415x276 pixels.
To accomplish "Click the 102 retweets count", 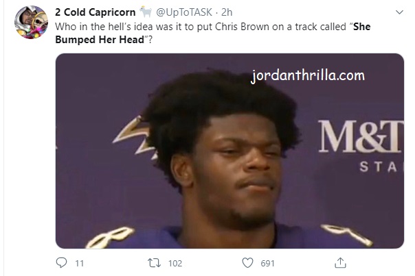I will point(175,264).
